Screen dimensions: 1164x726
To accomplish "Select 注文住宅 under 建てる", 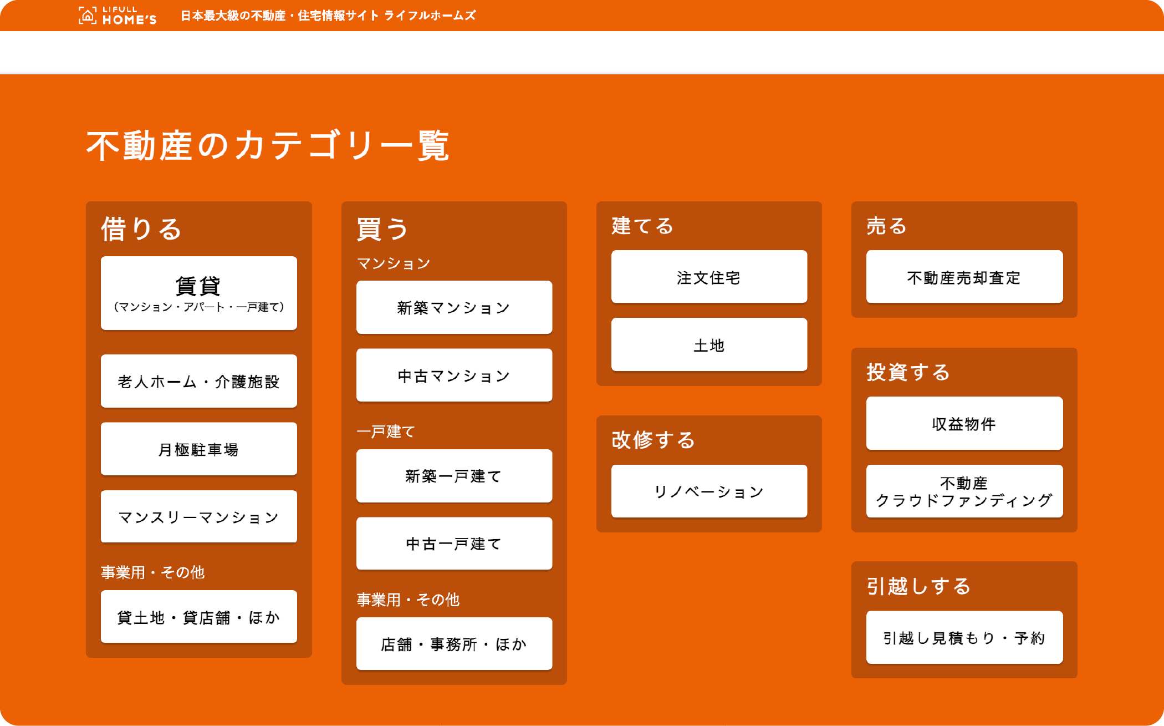I will (x=709, y=277).
